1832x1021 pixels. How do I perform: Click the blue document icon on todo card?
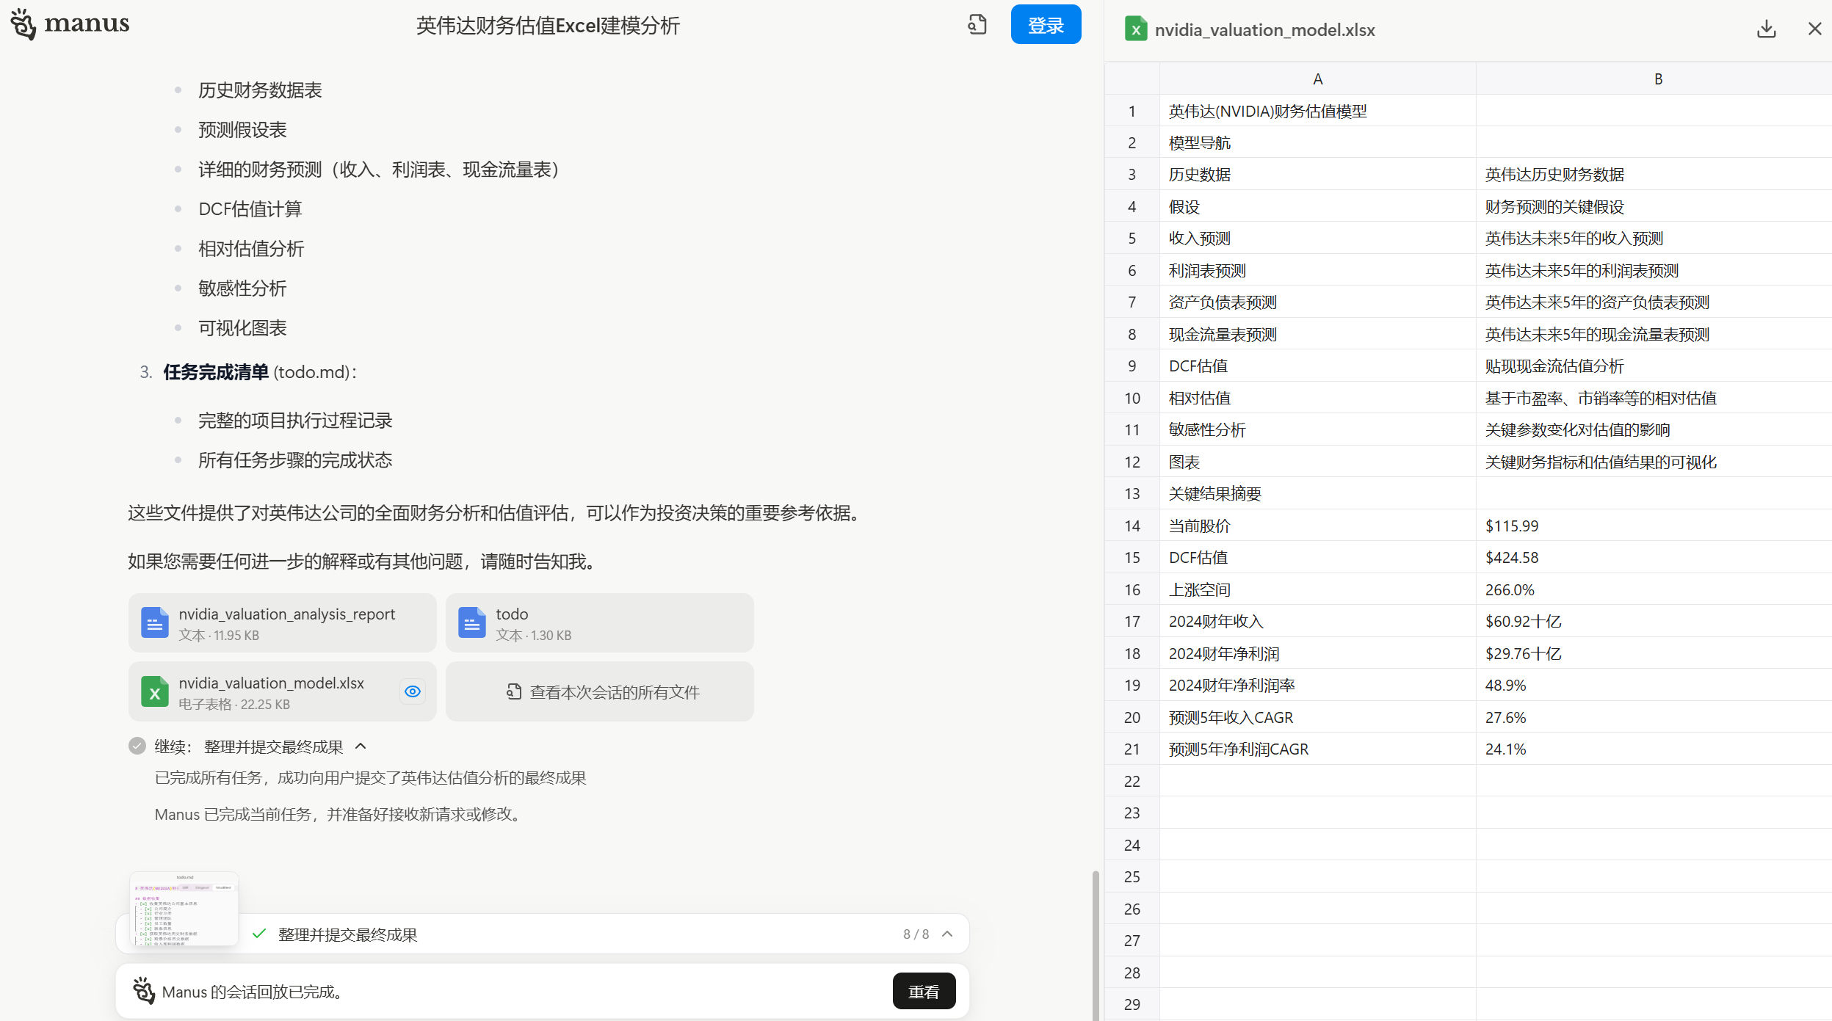[471, 622]
